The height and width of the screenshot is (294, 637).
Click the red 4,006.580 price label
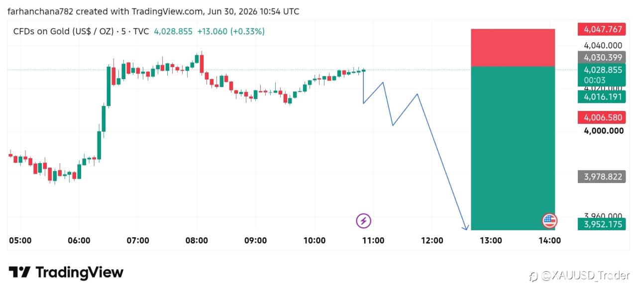pos(601,117)
